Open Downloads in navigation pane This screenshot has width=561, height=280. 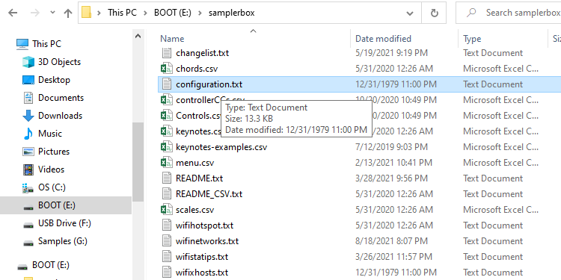click(x=60, y=115)
